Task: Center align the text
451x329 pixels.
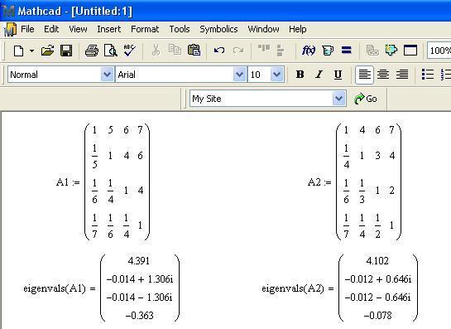Action: tap(383, 75)
